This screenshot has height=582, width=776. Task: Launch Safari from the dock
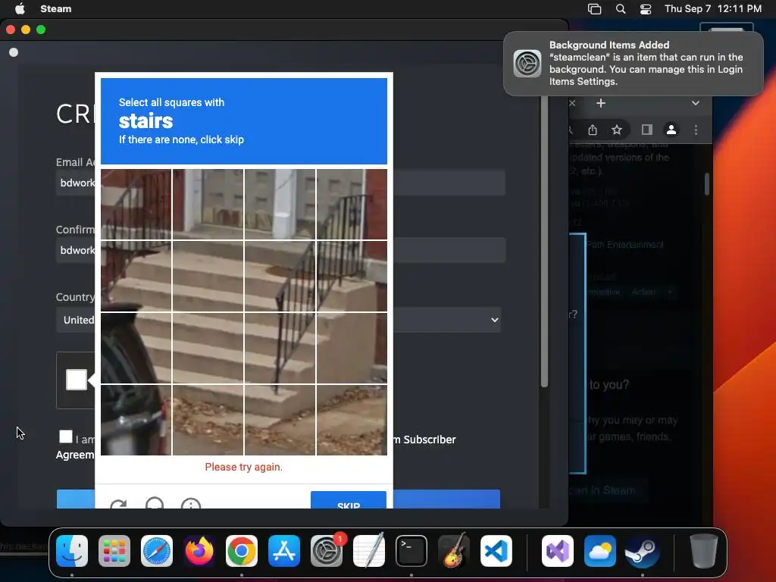pyautogui.click(x=157, y=551)
